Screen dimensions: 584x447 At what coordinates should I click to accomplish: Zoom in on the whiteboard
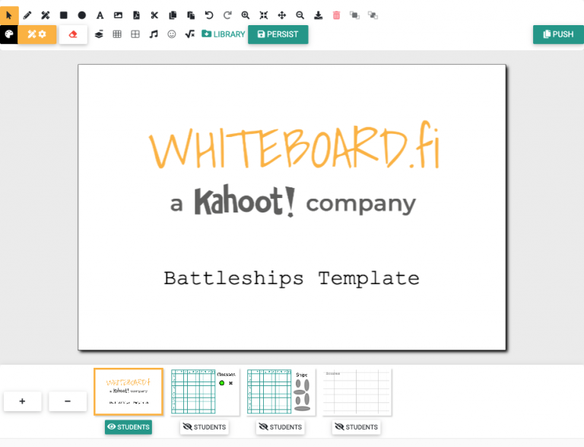(x=246, y=15)
